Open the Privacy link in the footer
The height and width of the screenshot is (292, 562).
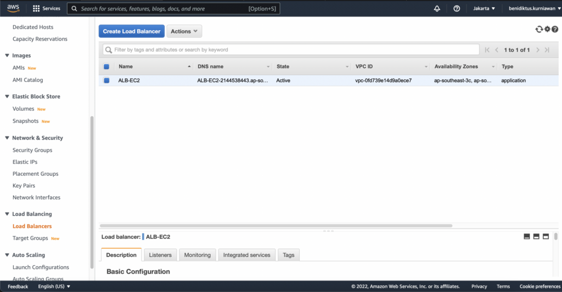pos(479,287)
